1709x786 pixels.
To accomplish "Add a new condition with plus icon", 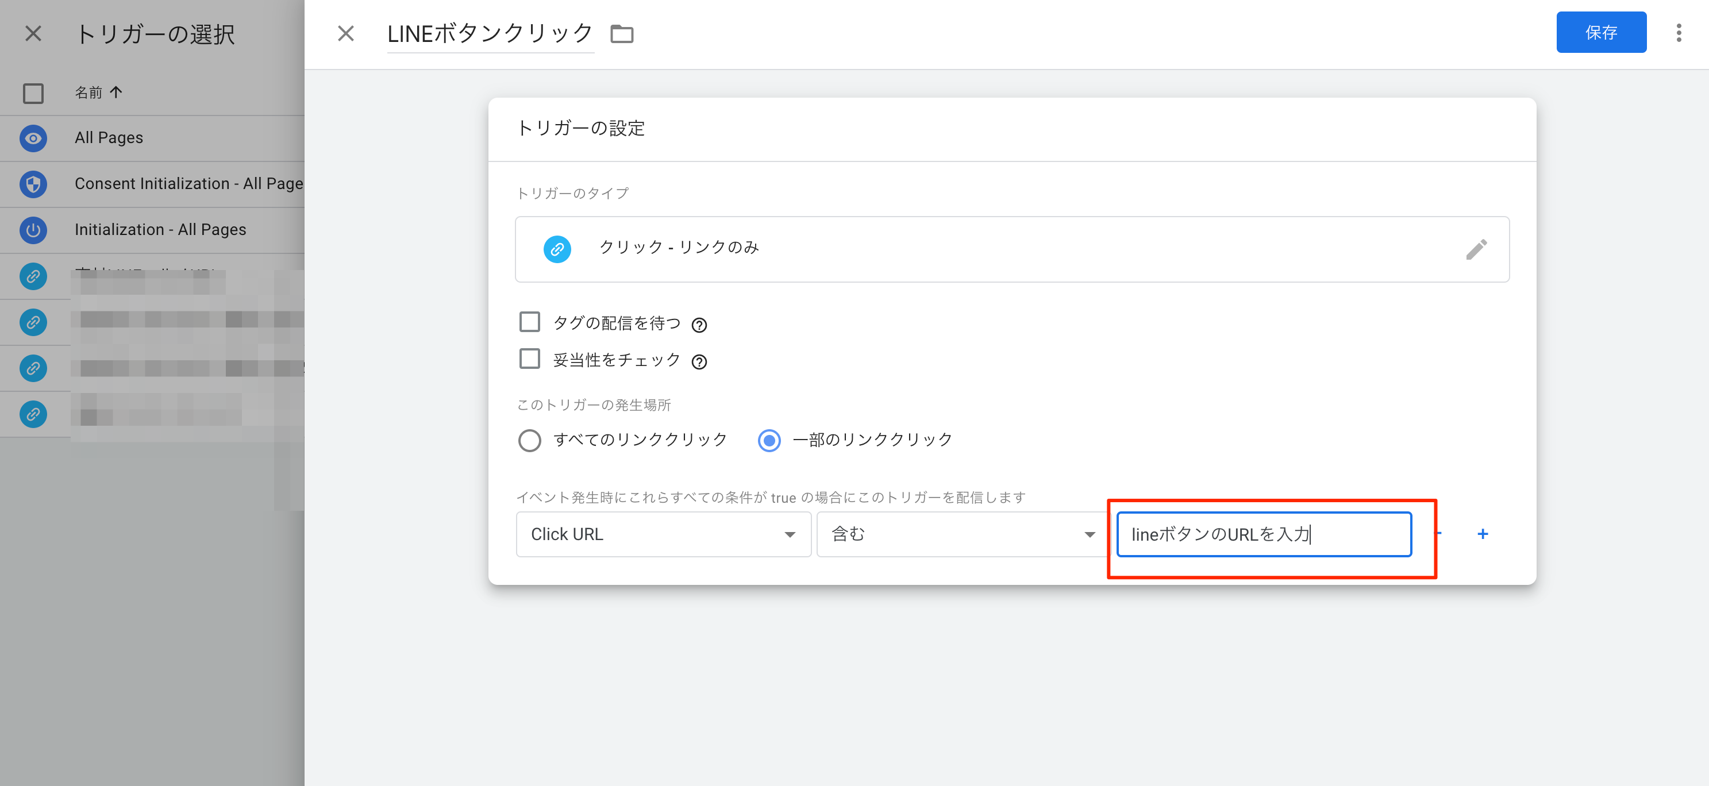I will [x=1483, y=534].
